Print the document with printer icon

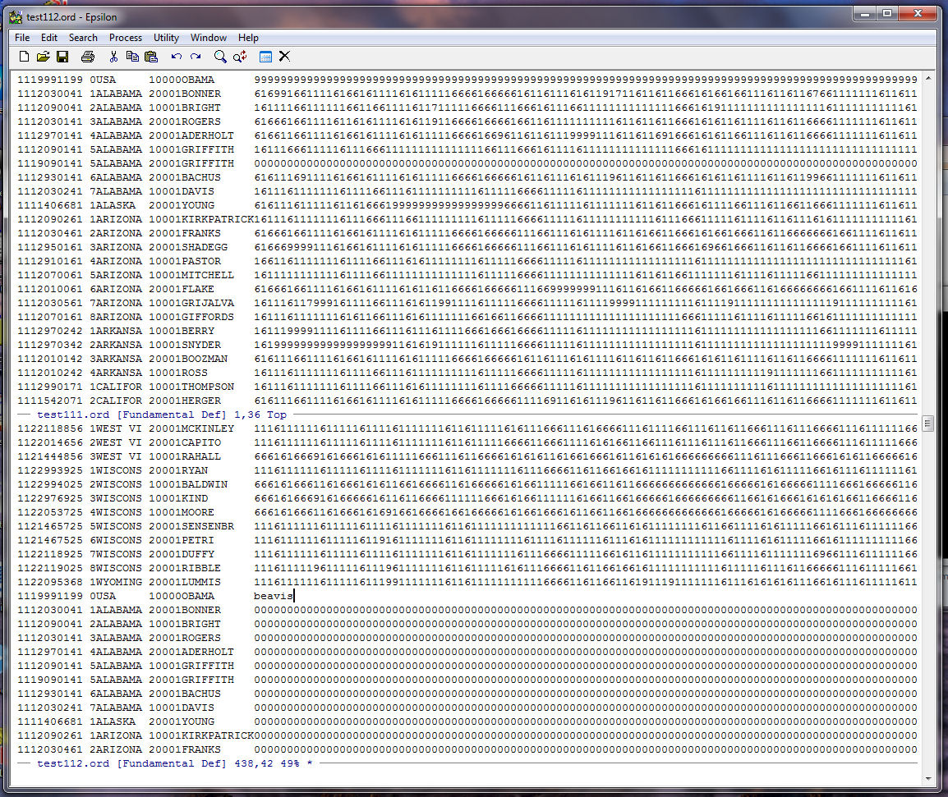click(x=88, y=57)
